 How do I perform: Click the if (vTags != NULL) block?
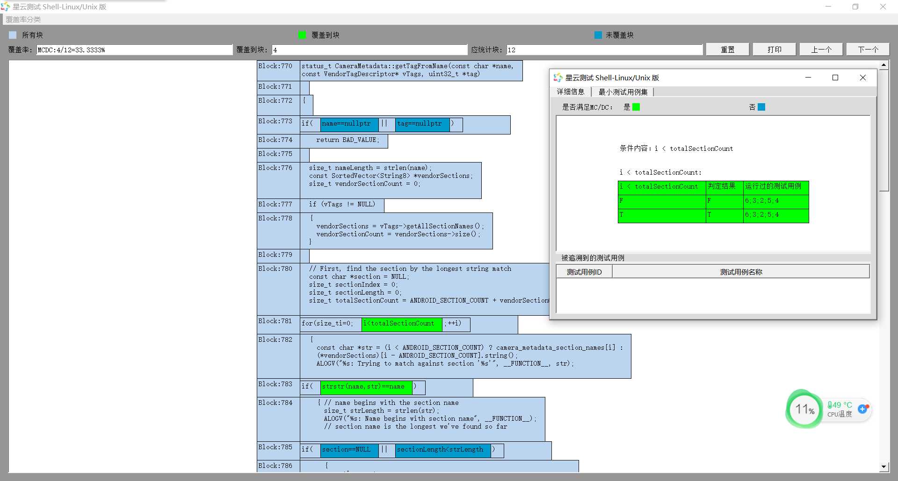tap(342, 205)
